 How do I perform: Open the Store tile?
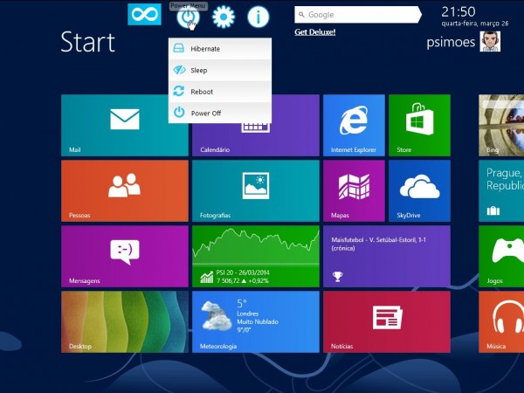point(419,125)
